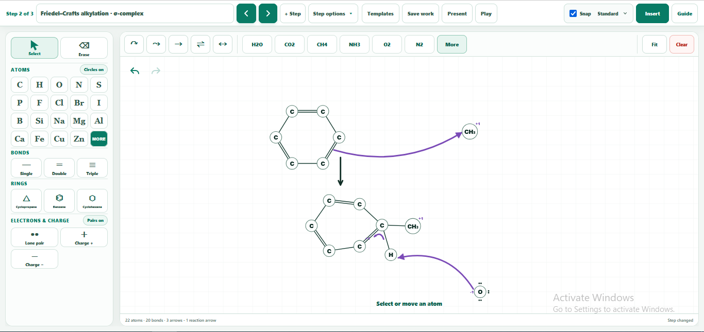Viewport: 704px width, 332px height.
Task: Select the Copper (Cu) atom button
Action: [x=59, y=139]
